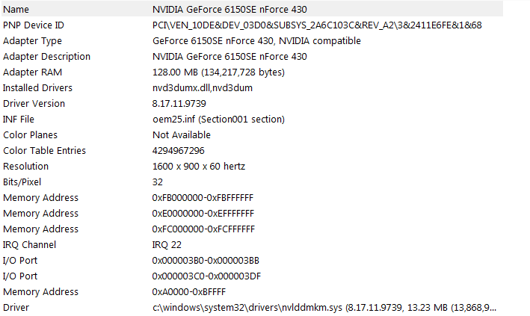
Task: Click the Memory Address 0xFB000000 entry
Action: pyautogui.click(x=203, y=198)
